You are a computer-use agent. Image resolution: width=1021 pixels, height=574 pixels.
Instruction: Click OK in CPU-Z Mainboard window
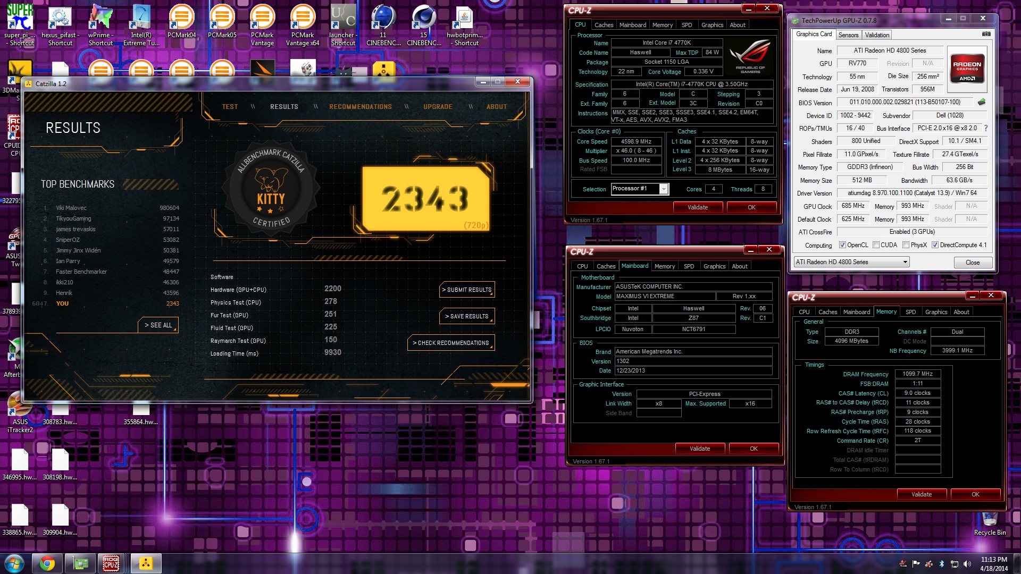(x=754, y=449)
